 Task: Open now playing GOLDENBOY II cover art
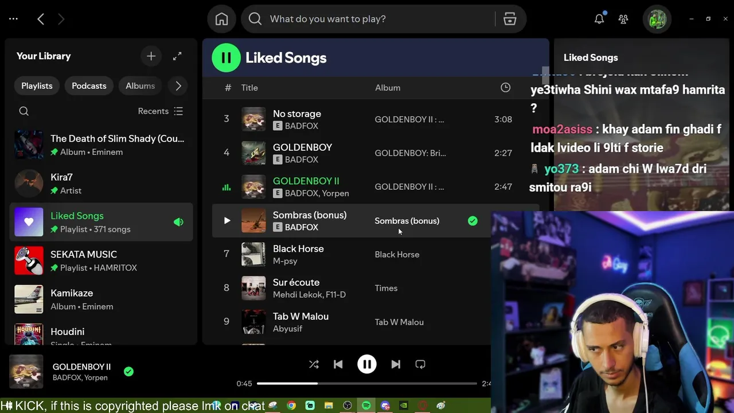click(26, 372)
